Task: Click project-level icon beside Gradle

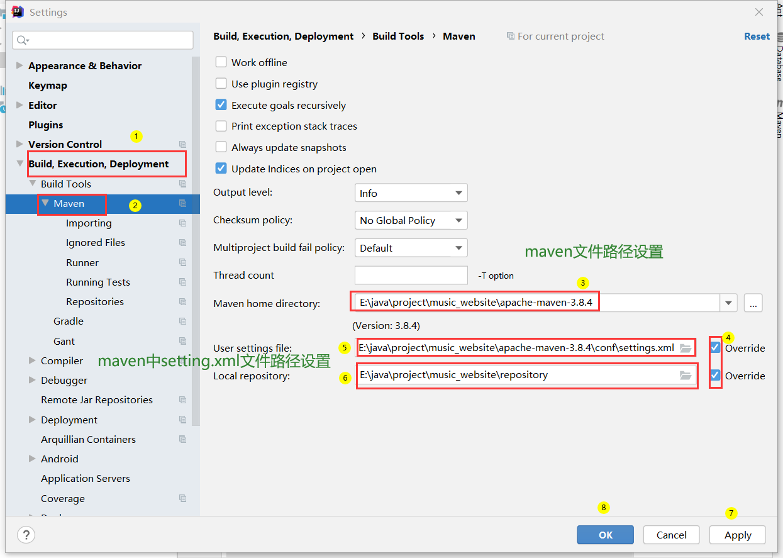Action: pos(182,321)
